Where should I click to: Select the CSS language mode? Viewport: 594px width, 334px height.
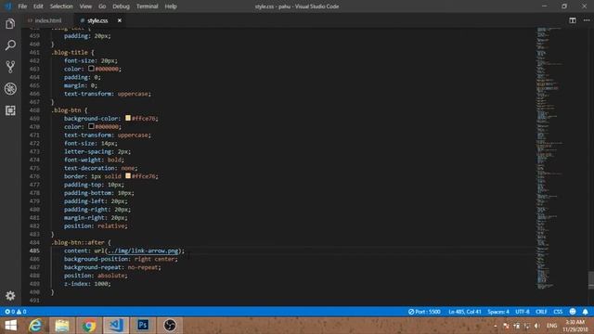(x=558, y=312)
